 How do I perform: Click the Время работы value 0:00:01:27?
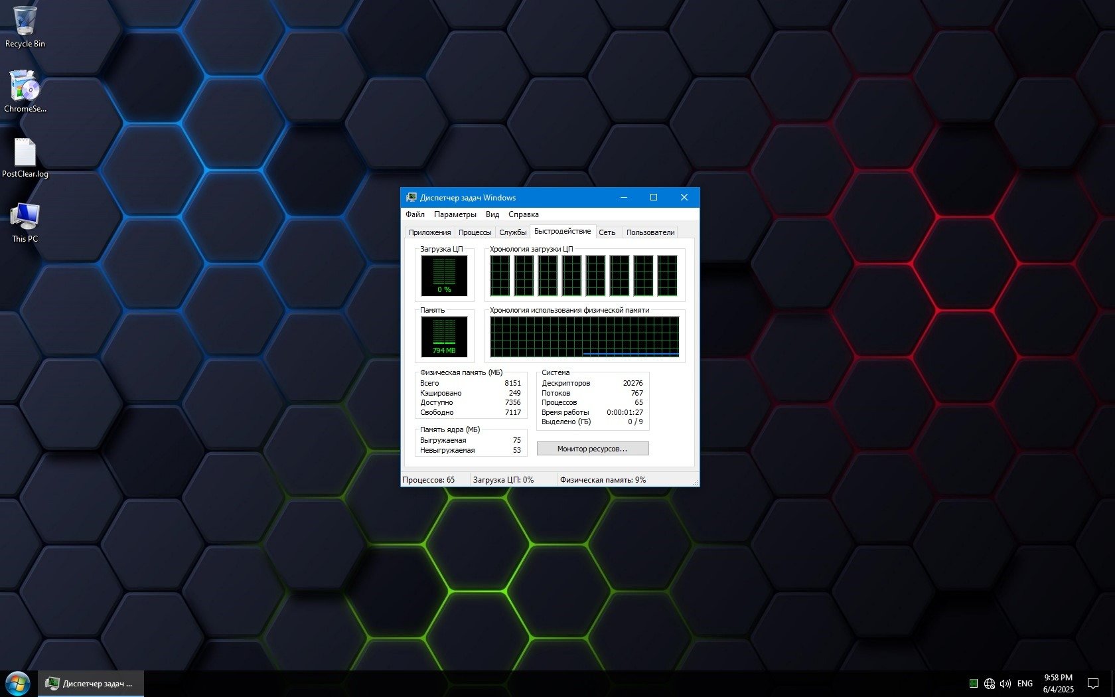point(625,412)
